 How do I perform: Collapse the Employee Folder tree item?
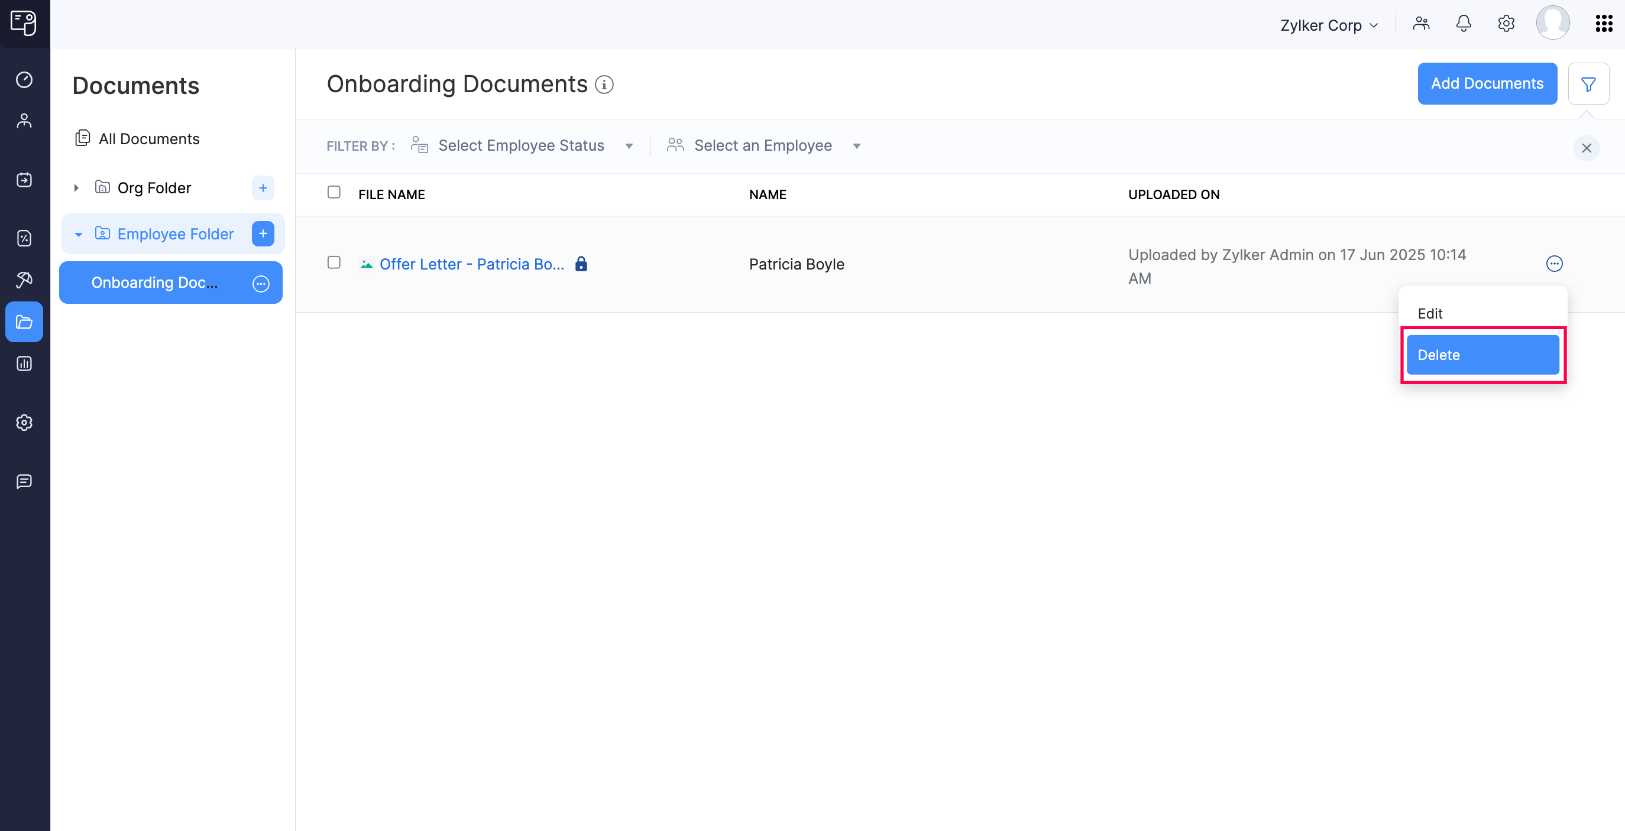[x=78, y=234]
